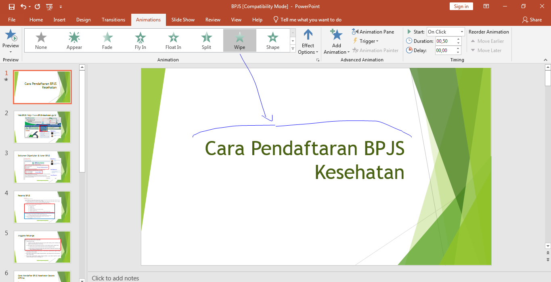Apply the Fade animation effect
Image resolution: width=551 pixels, height=282 pixels.
pyautogui.click(x=107, y=40)
